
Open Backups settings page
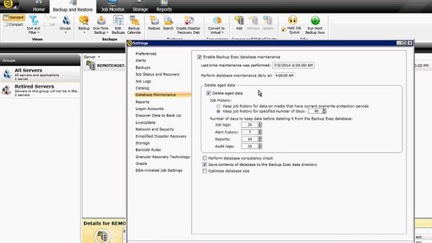click(x=143, y=67)
